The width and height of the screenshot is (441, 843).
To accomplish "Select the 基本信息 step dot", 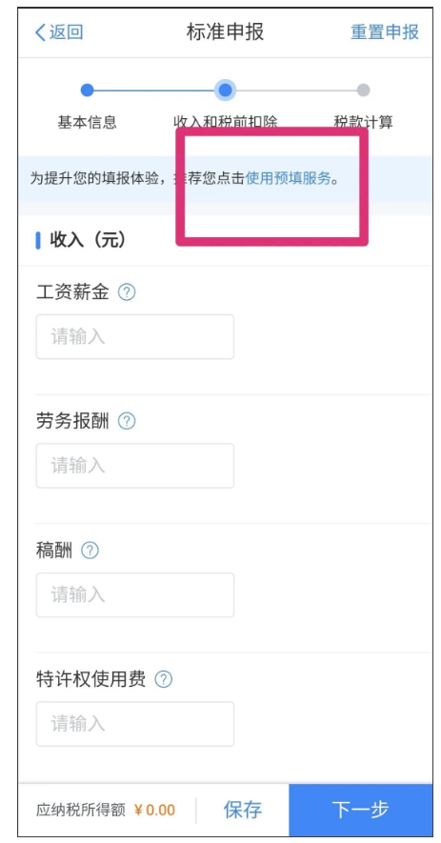I will pos(87,90).
